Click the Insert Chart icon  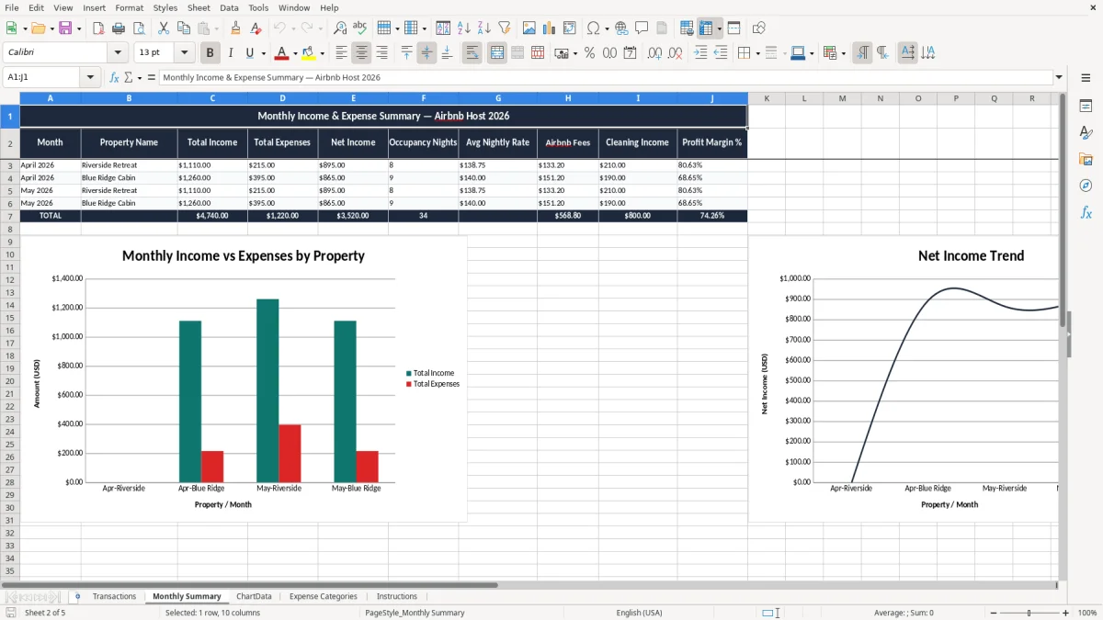[550, 28]
